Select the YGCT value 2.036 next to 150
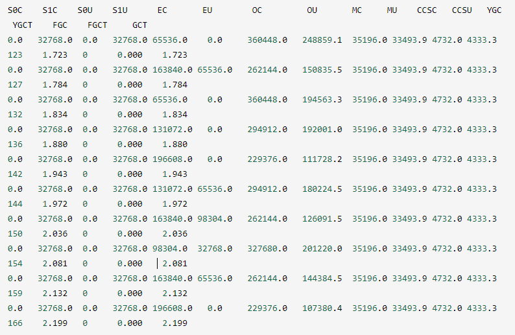 point(55,234)
